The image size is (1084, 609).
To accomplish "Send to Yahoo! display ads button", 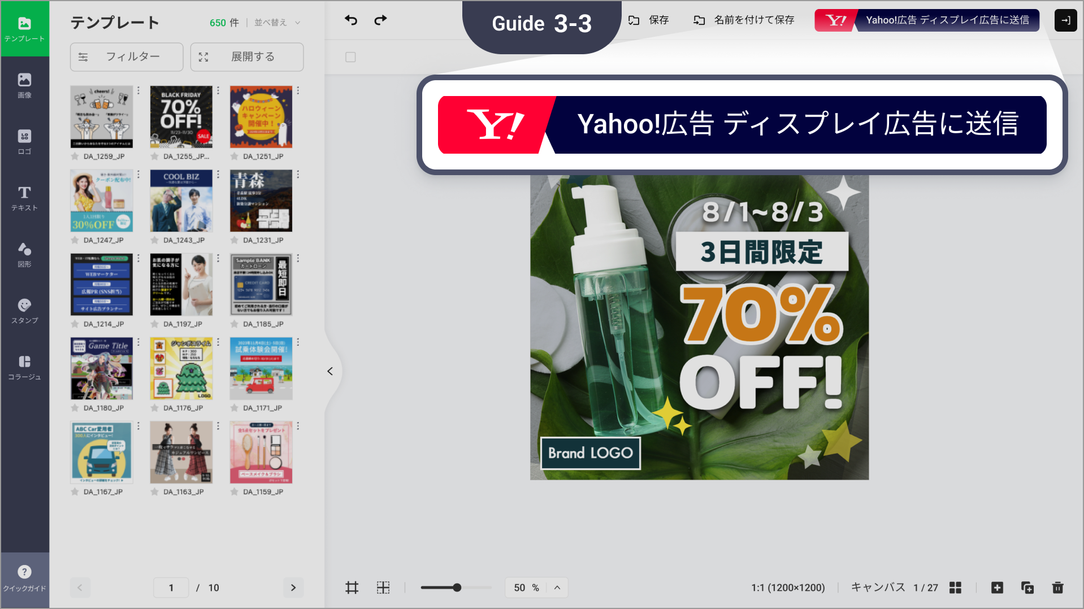I will pos(927,20).
